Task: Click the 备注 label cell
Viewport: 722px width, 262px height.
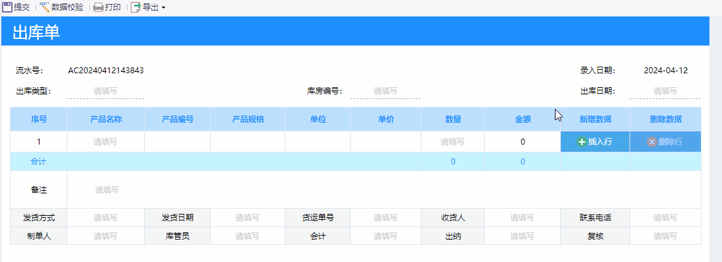Action: (x=39, y=190)
